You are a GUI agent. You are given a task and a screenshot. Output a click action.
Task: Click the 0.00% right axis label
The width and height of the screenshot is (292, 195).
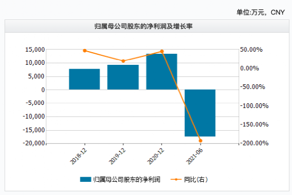click(250, 68)
